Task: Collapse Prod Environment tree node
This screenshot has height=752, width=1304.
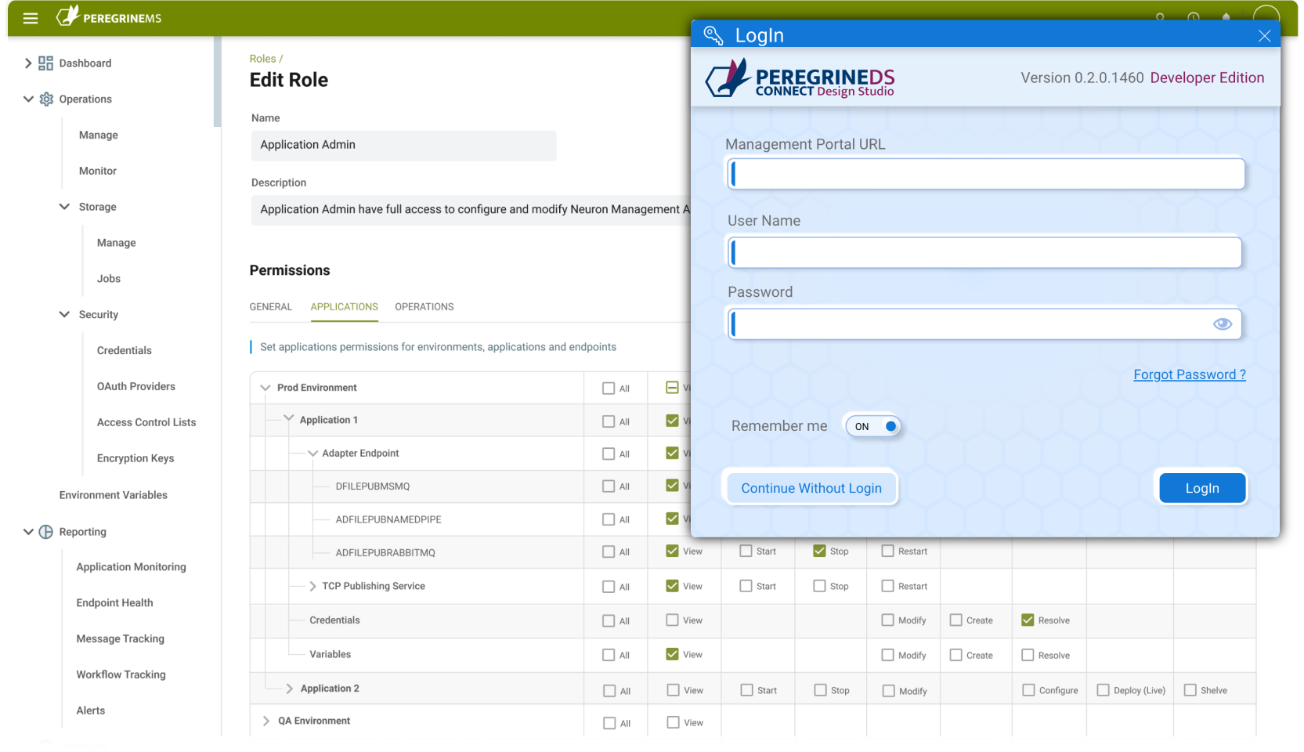Action: [265, 388]
